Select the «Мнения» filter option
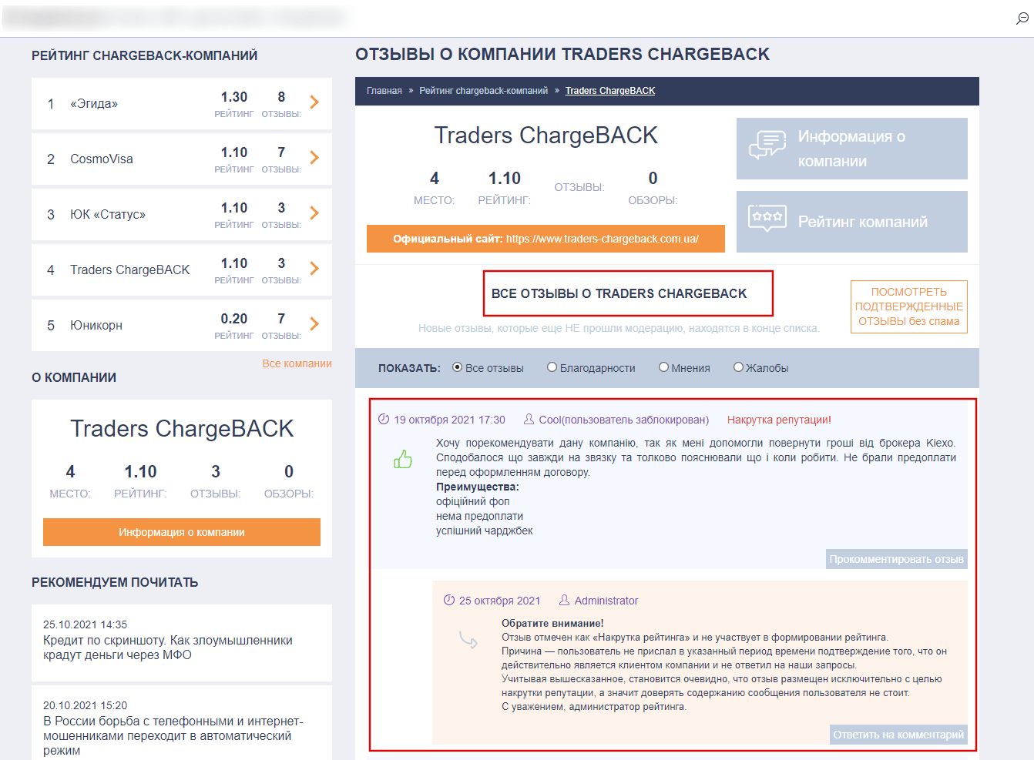Screen dimensions: 1034x760 tap(663, 367)
